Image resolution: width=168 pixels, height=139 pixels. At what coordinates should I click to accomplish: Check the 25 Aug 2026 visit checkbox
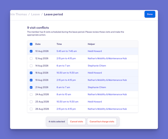click(x=31, y=102)
